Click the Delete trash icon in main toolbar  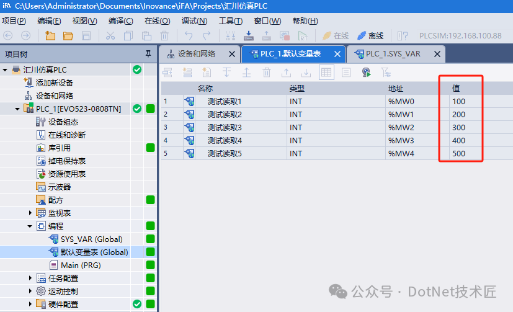tap(164, 35)
